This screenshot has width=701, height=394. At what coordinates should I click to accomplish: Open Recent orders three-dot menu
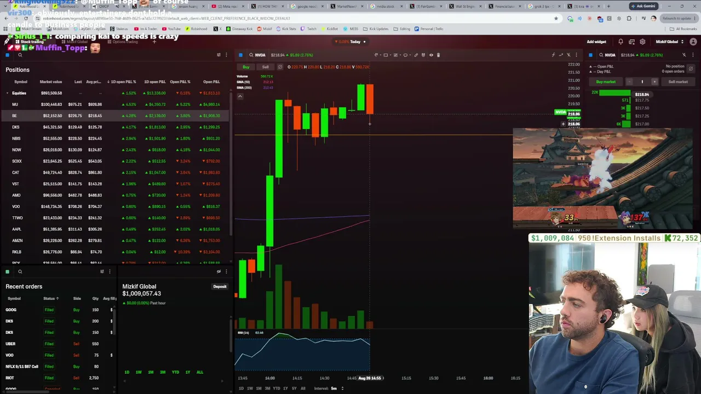[x=110, y=271]
